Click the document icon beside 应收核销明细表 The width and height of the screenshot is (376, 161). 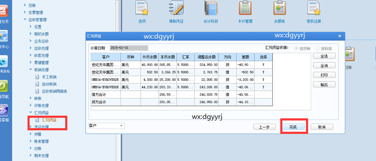(x=37, y=91)
